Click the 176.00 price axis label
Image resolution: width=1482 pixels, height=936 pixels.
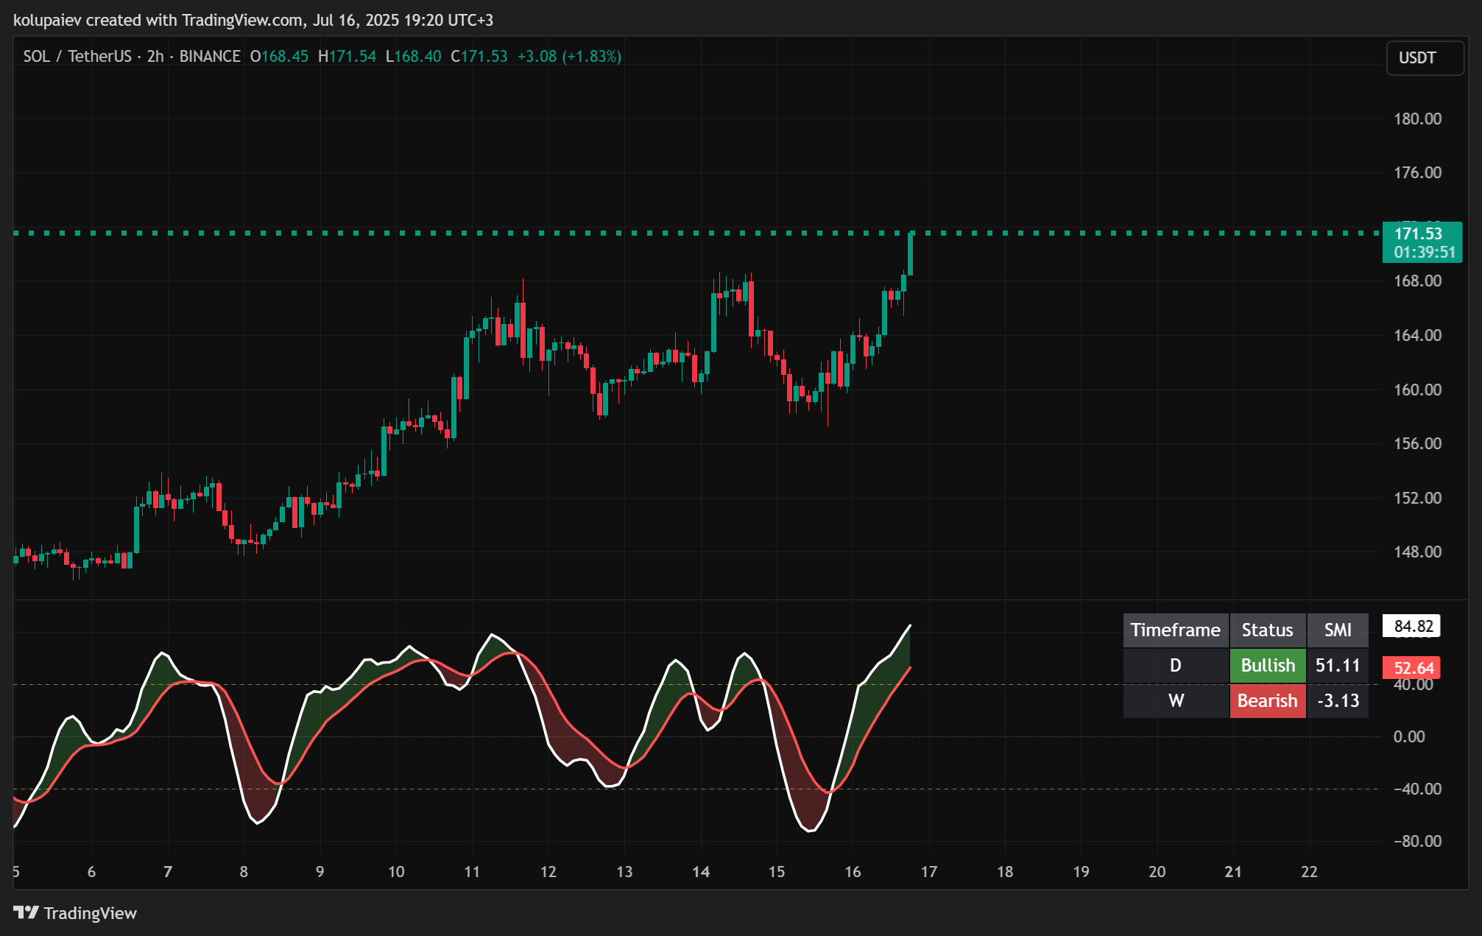[x=1417, y=172]
